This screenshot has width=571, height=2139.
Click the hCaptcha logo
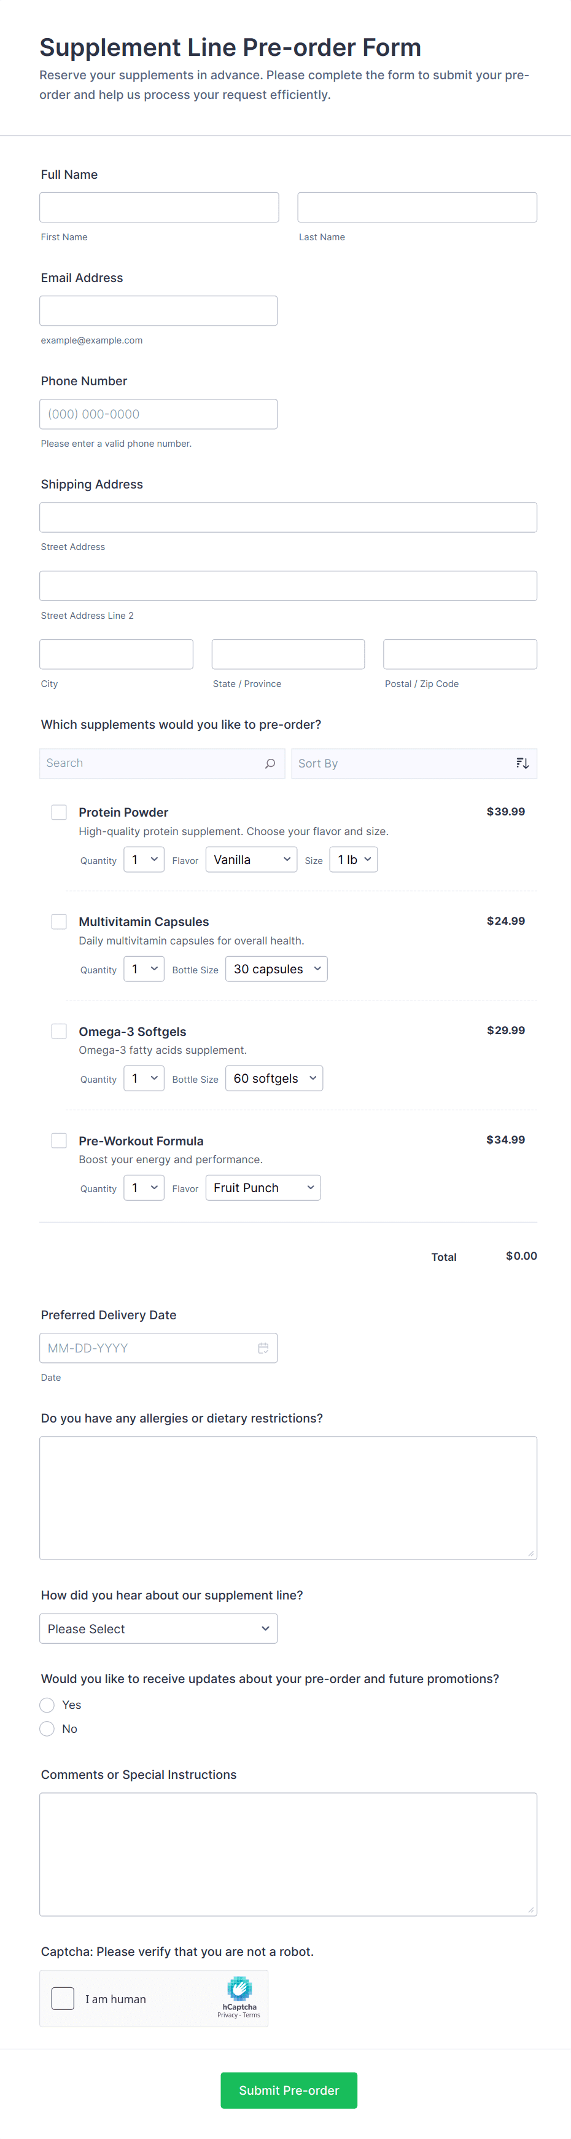coord(239,1988)
